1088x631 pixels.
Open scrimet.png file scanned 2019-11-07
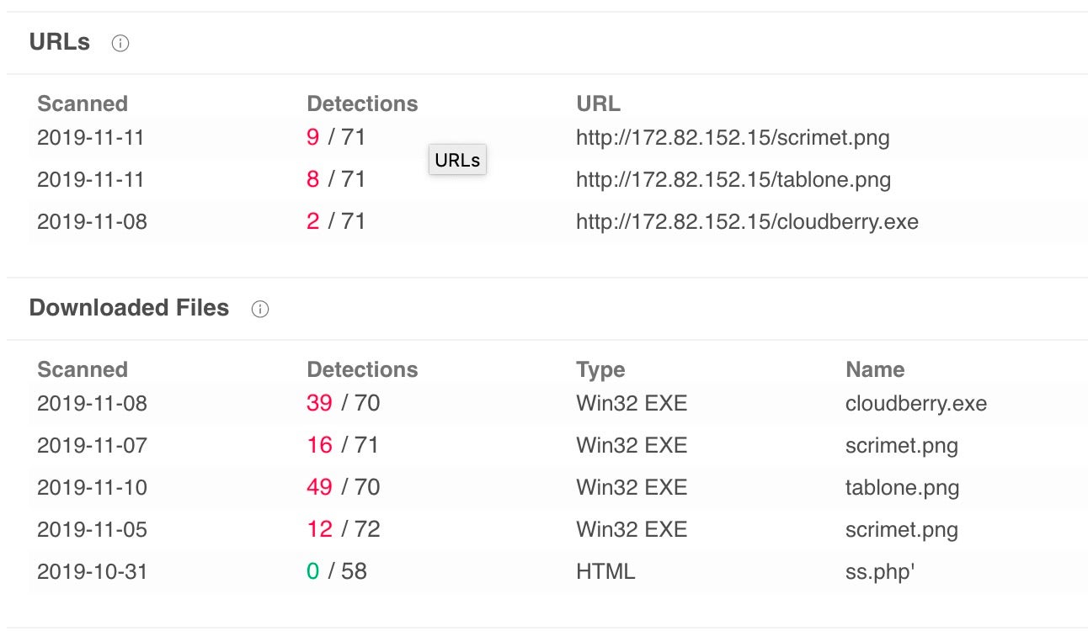(x=901, y=445)
